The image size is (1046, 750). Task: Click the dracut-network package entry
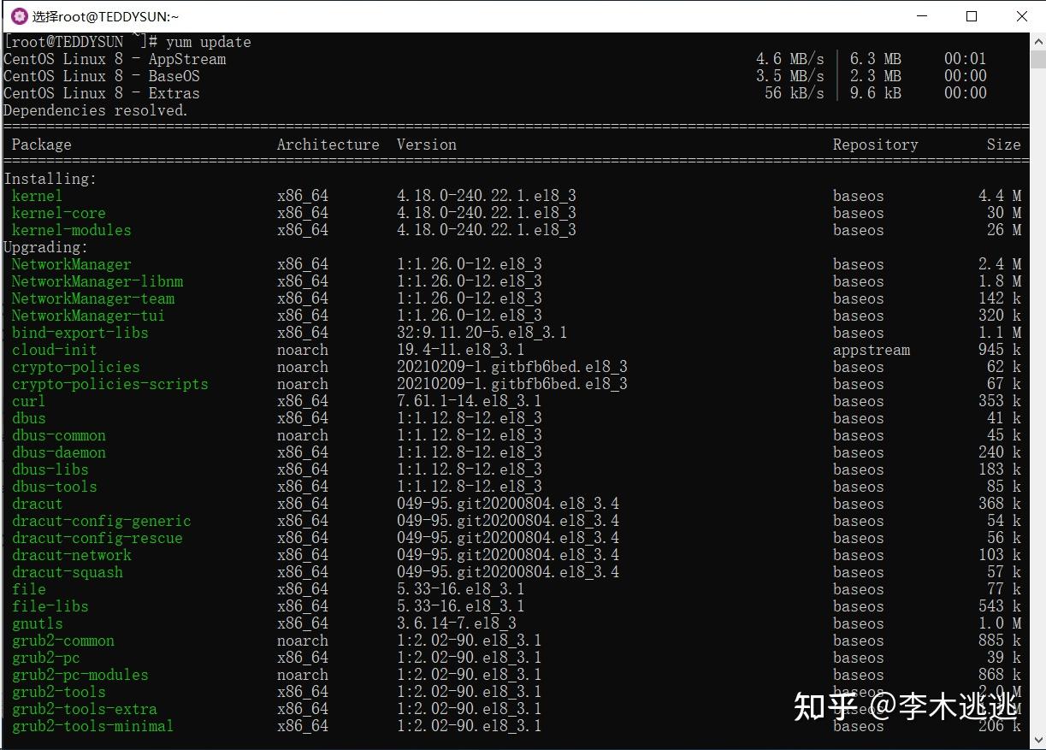pos(72,554)
